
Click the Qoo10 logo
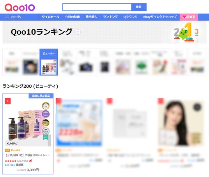click(x=20, y=7)
